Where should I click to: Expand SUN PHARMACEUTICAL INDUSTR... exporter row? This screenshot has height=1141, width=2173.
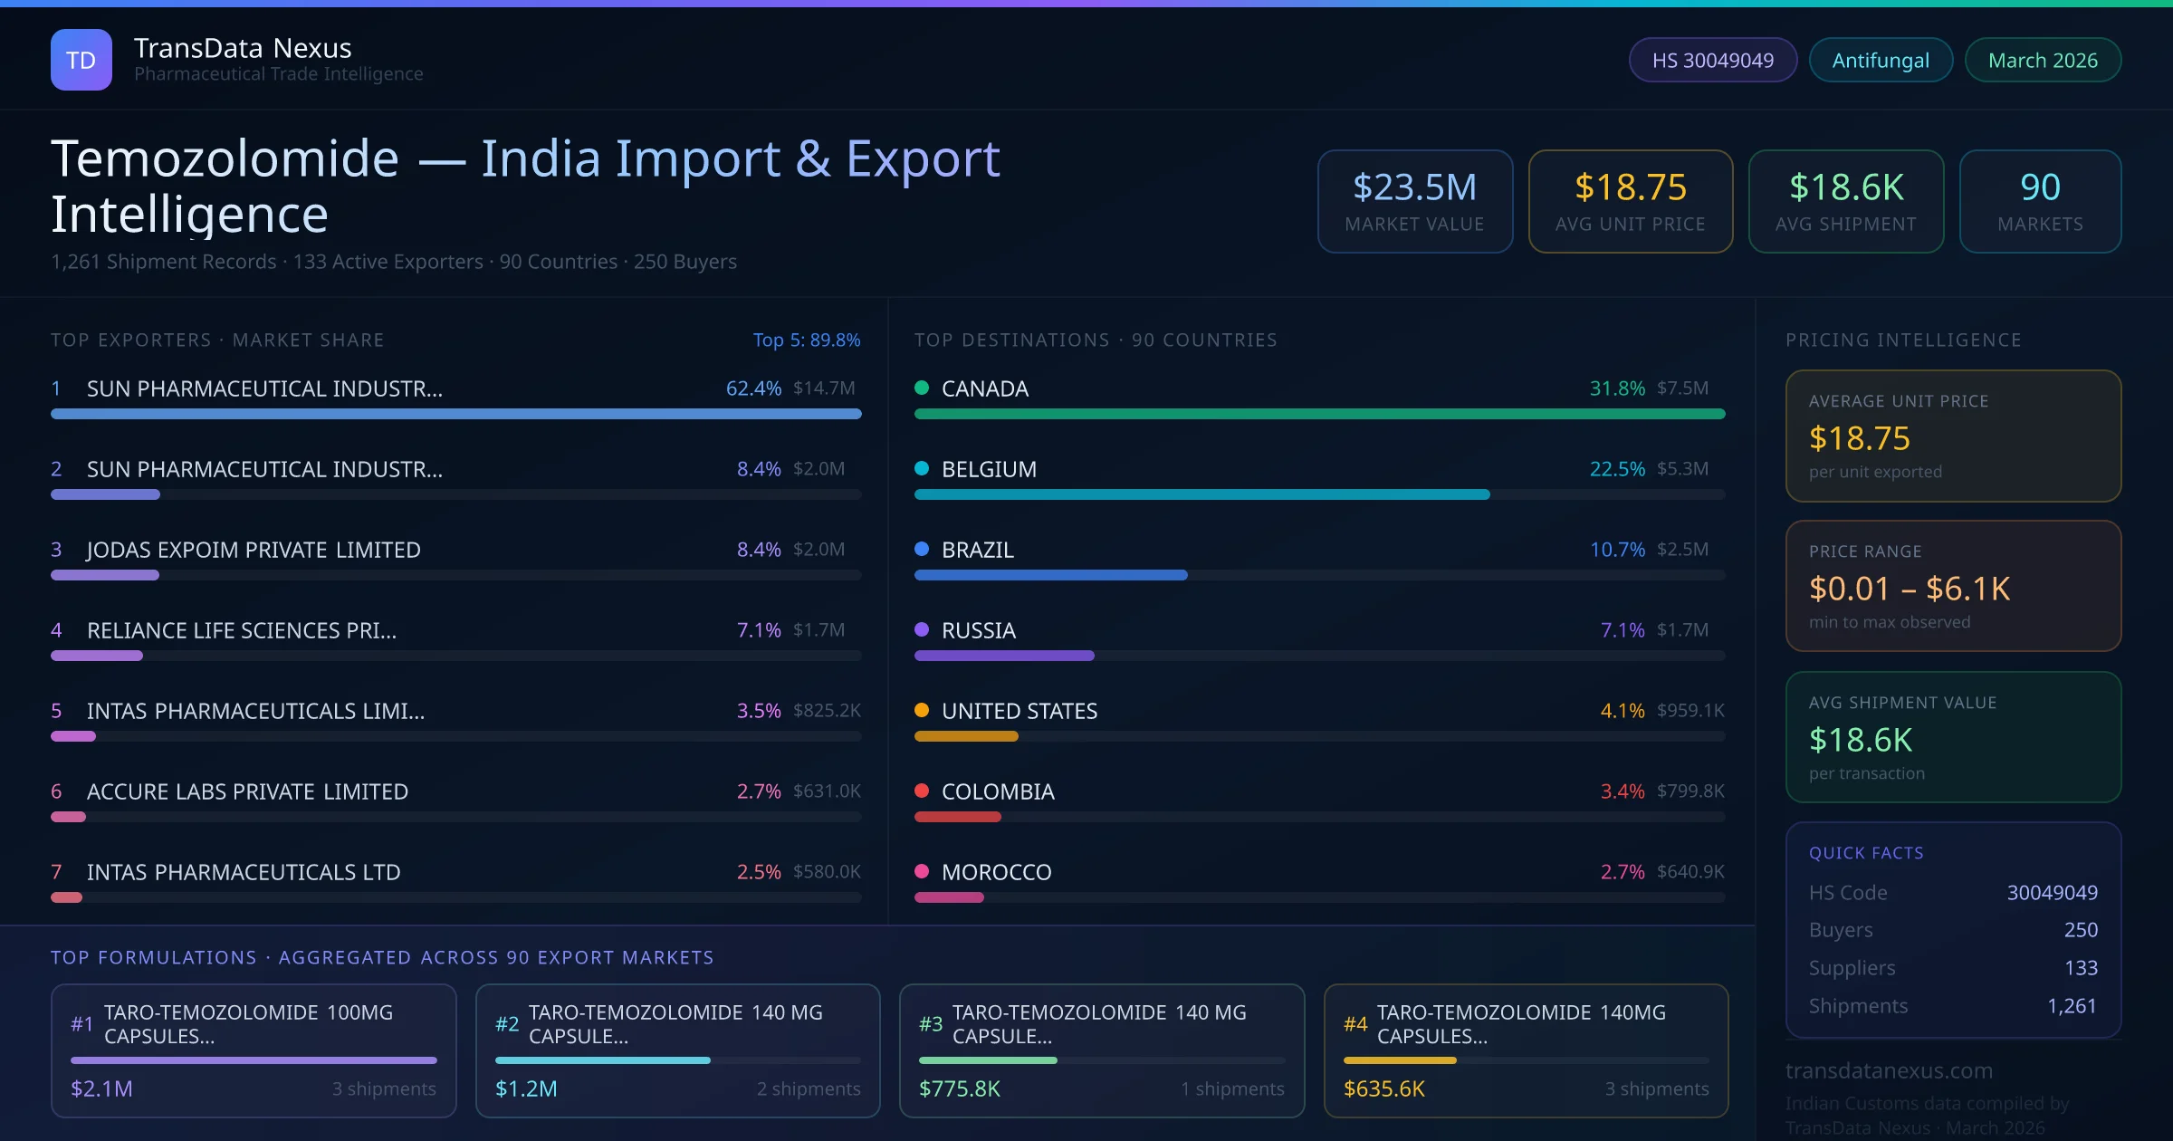click(x=263, y=389)
